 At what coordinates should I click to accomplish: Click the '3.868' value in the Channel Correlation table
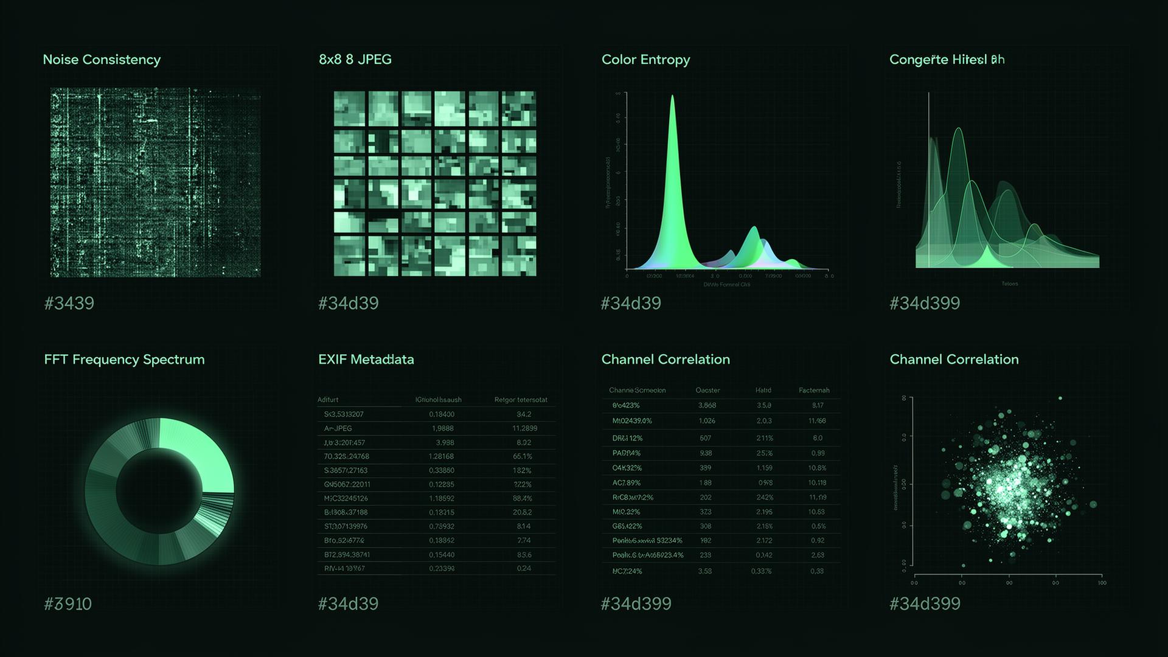707,405
